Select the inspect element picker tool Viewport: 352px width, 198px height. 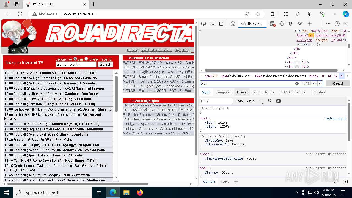204,24
